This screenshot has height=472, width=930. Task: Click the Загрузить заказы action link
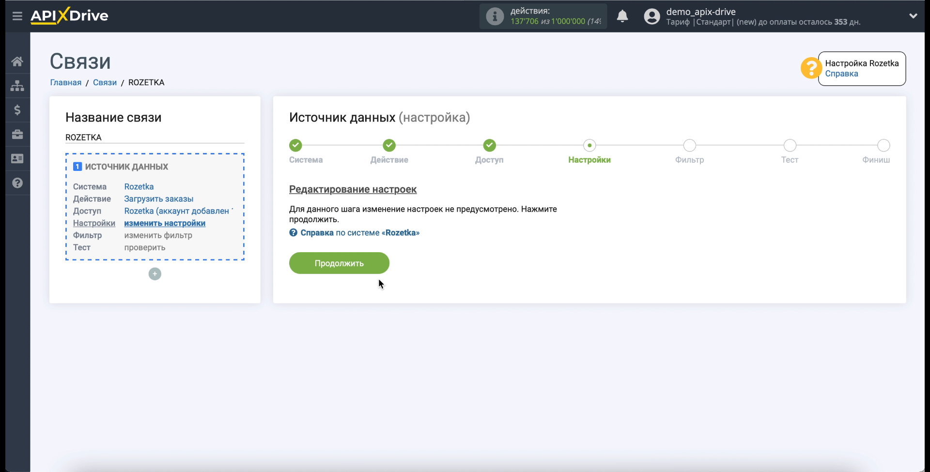pyautogui.click(x=159, y=198)
